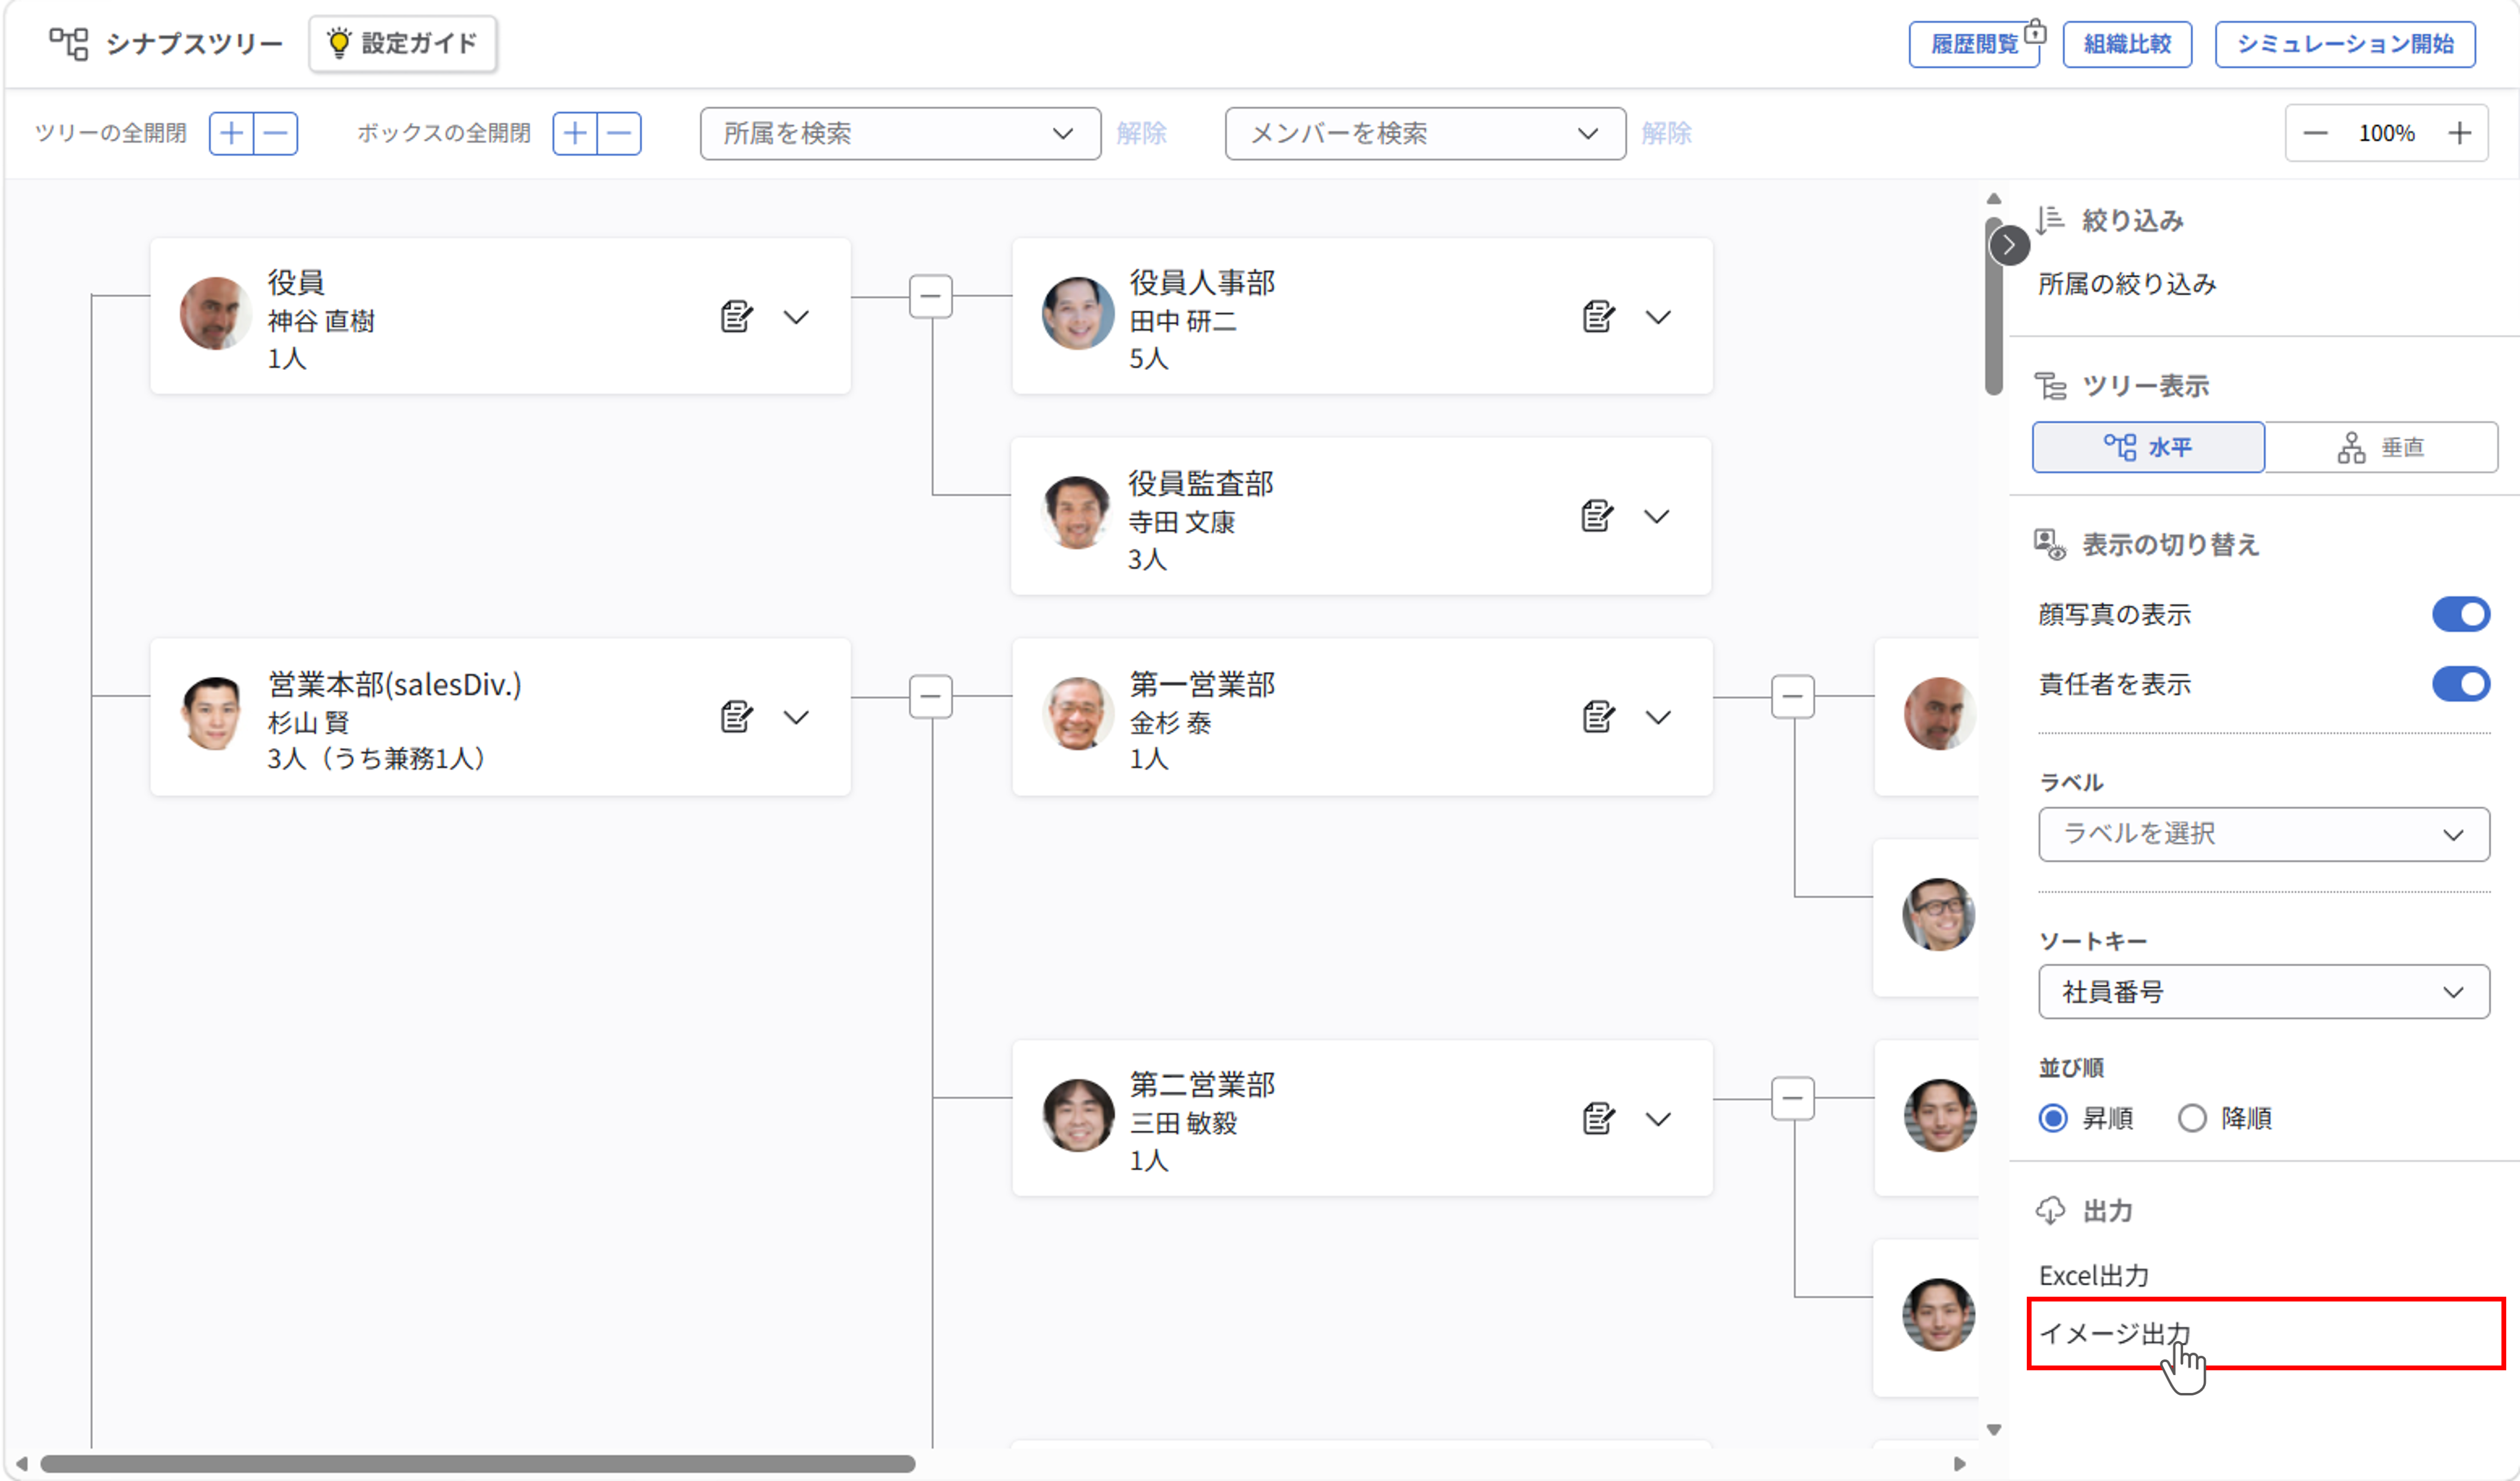
Task: Click 田中 研二's profile photo
Action: 1078,314
